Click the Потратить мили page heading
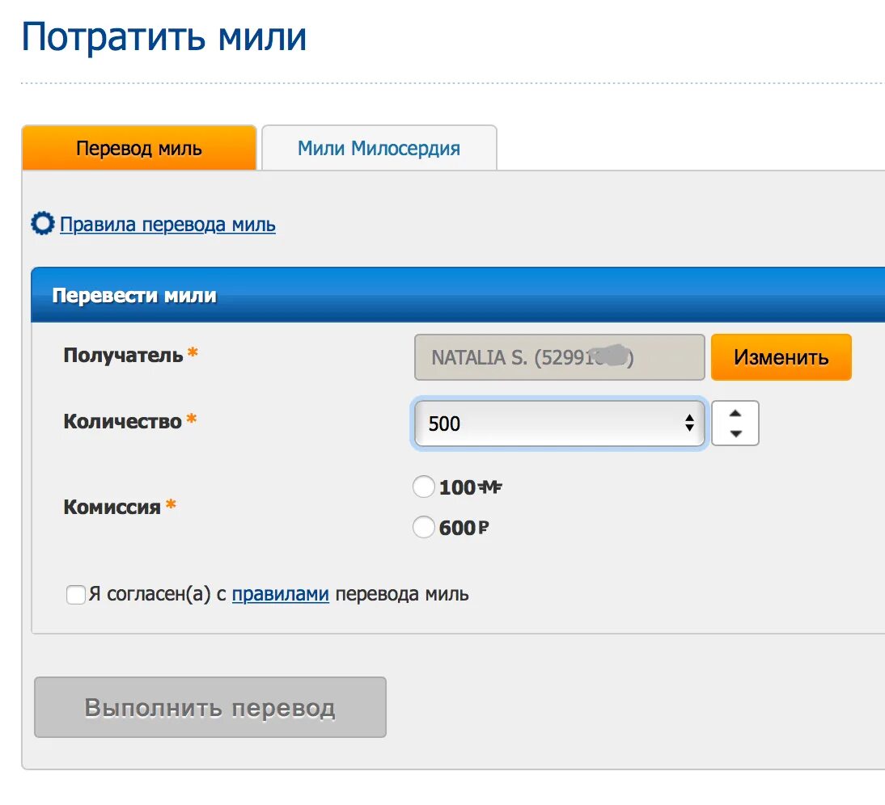 point(163,37)
